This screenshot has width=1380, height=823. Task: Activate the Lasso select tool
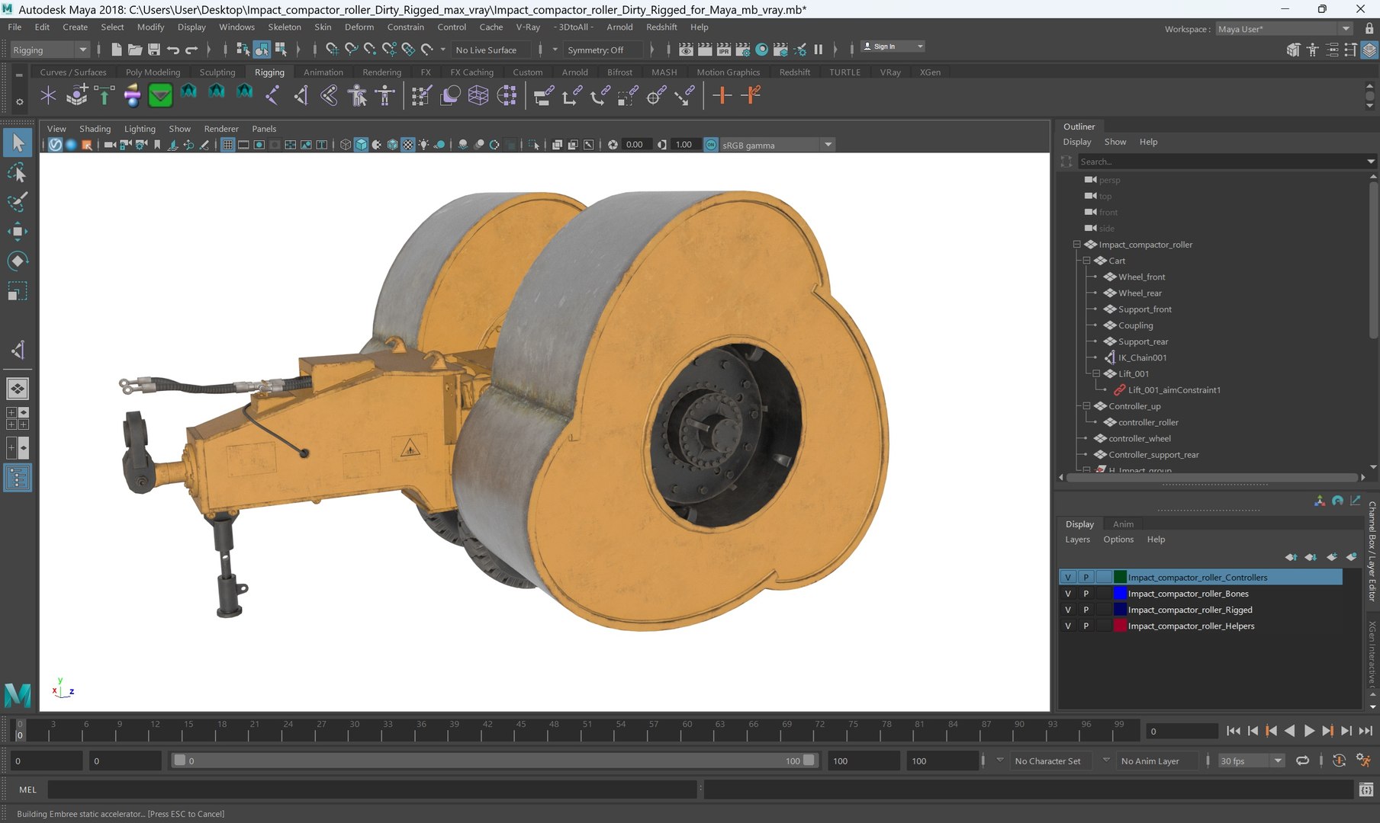(x=18, y=173)
